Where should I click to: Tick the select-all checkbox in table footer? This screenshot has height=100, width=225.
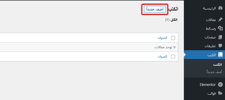(x=173, y=57)
